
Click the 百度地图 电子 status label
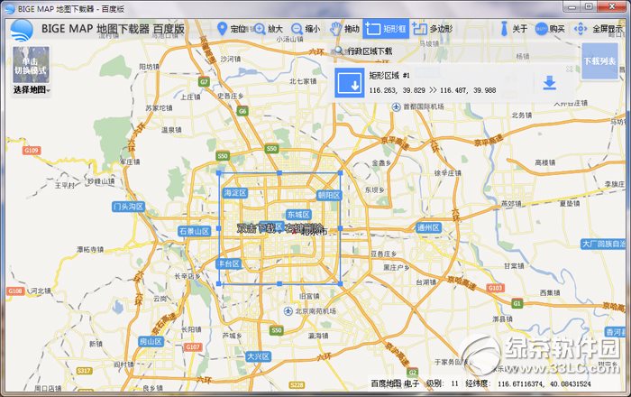(x=395, y=383)
